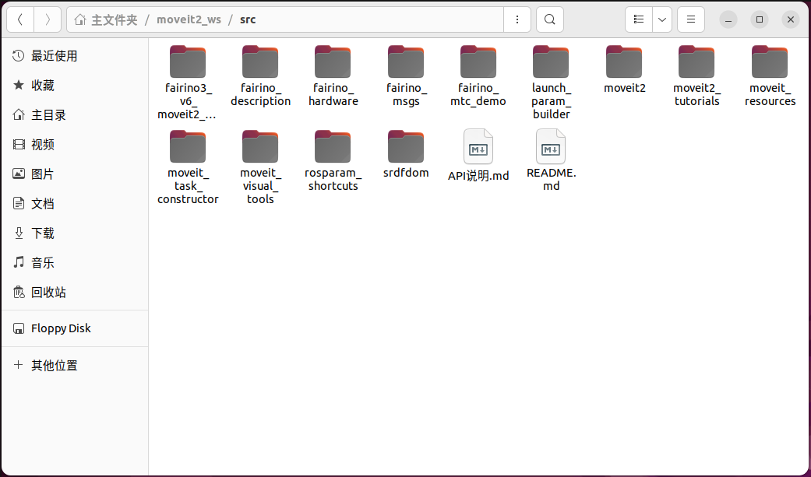The image size is (811, 477).
Task: Select the moveit_task_constructor folder icon
Action: pyautogui.click(x=188, y=146)
